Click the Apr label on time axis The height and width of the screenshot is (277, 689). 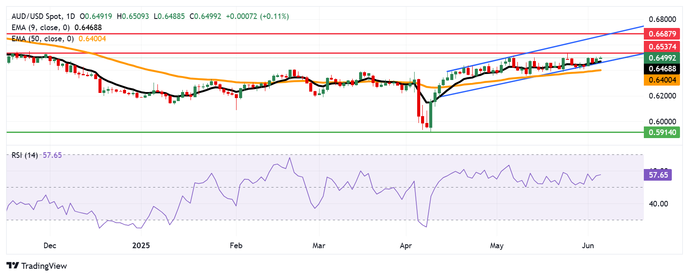pyautogui.click(x=406, y=246)
